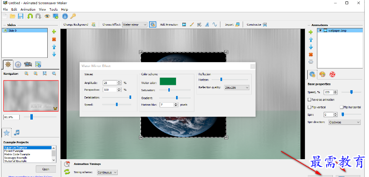Toggle wallpaper.bmp visibility eye
The height and width of the screenshot is (177, 369).
click(320, 30)
